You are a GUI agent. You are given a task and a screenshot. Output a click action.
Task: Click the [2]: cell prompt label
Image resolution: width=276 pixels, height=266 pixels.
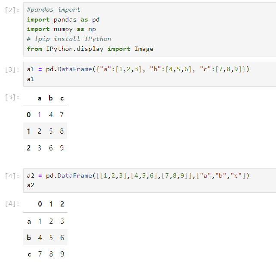point(12,10)
